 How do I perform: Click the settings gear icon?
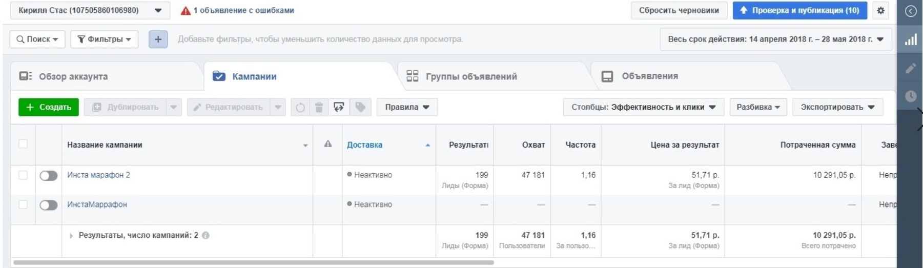880,10
